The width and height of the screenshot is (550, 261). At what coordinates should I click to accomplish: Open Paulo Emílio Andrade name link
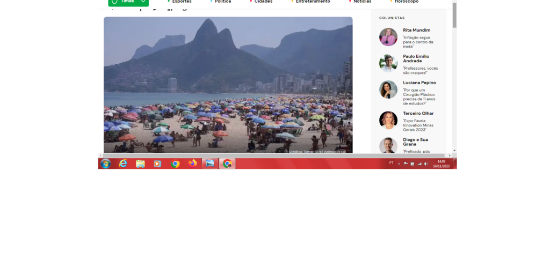416,59
